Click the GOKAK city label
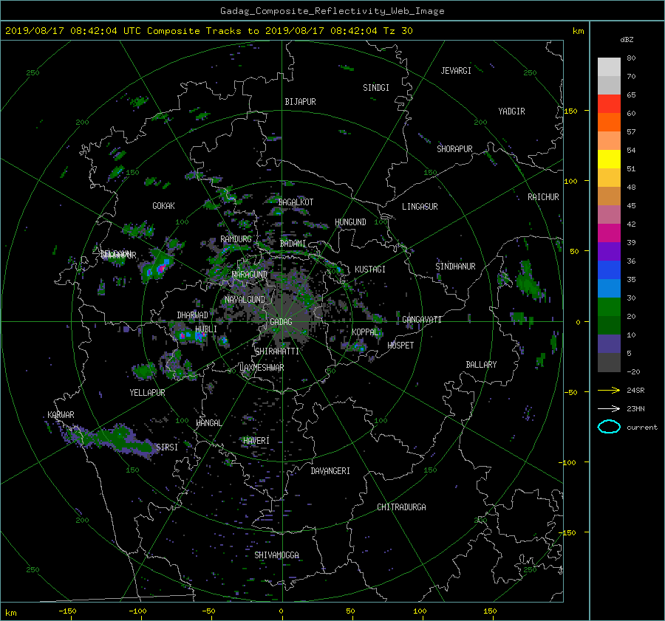The width and height of the screenshot is (665, 621). (x=163, y=205)
